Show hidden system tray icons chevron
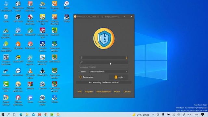Screen dimensions: 208x117 coord(153,114)
